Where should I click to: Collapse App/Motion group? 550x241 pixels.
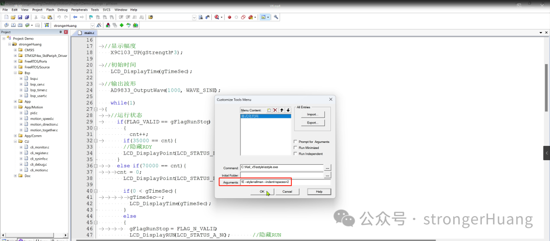15,107
